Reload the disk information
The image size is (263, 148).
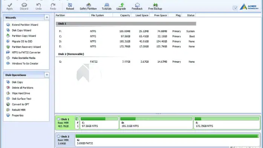[70, 6]
